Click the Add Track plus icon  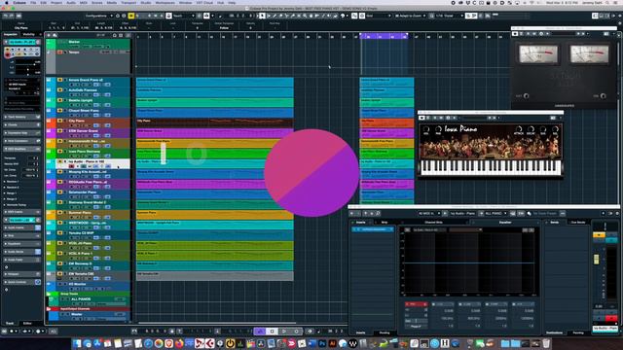pos(49,35)
